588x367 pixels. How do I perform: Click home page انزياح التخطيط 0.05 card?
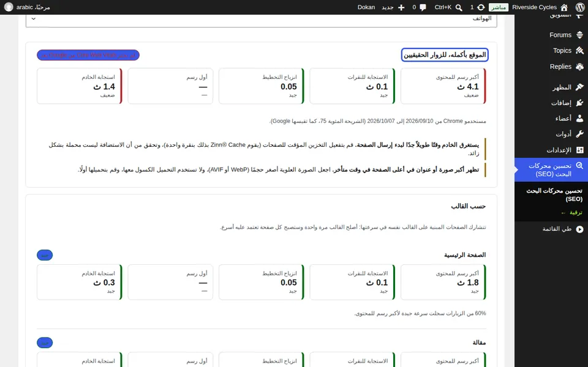262,283
